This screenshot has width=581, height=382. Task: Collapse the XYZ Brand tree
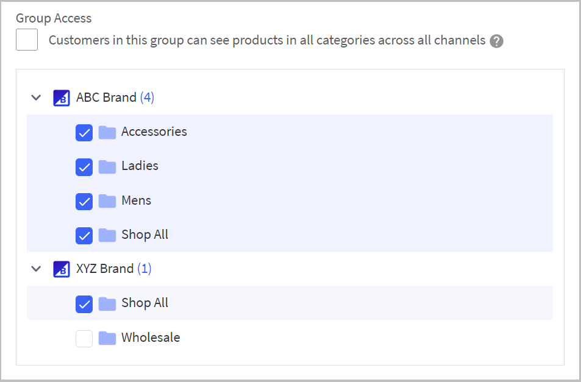point(35,269)
